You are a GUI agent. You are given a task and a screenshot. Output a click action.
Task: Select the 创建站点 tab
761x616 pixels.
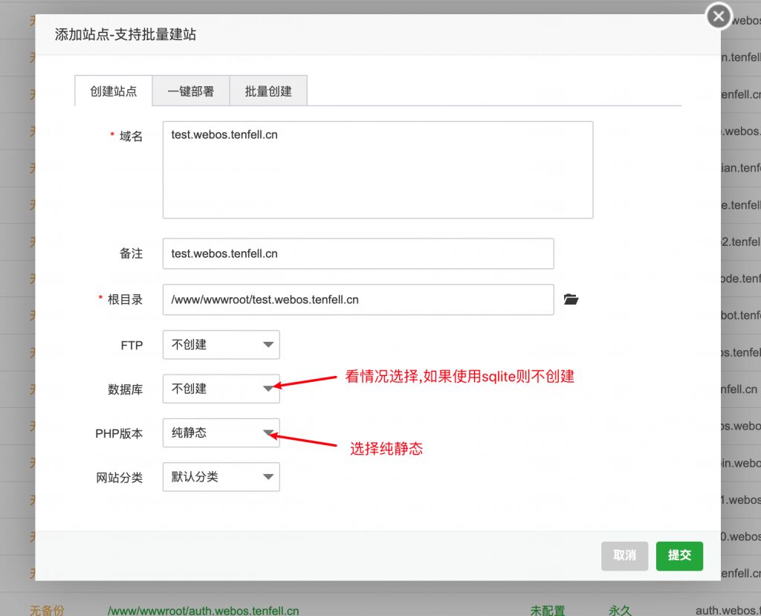(113, 91)
